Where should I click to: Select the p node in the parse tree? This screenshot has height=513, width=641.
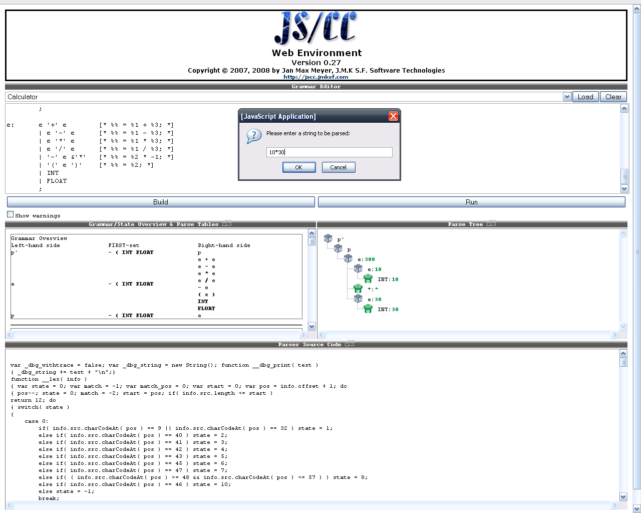tap(338, 248)
